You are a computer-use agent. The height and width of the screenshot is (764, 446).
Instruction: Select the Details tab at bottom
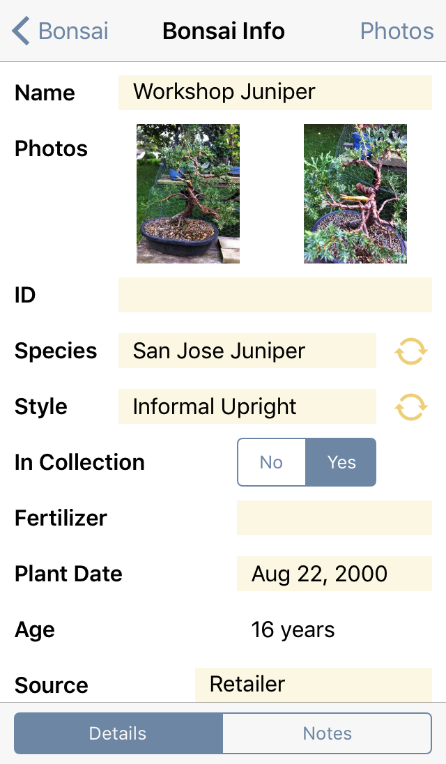coord(117,733)
